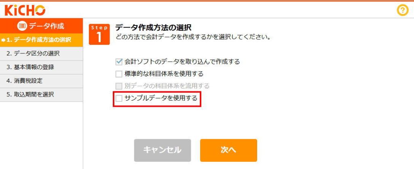This screenshot has width=414, height=169.
Task: Click the KiCHO logo
Action: pyautogui.click(x=25, y=11)
